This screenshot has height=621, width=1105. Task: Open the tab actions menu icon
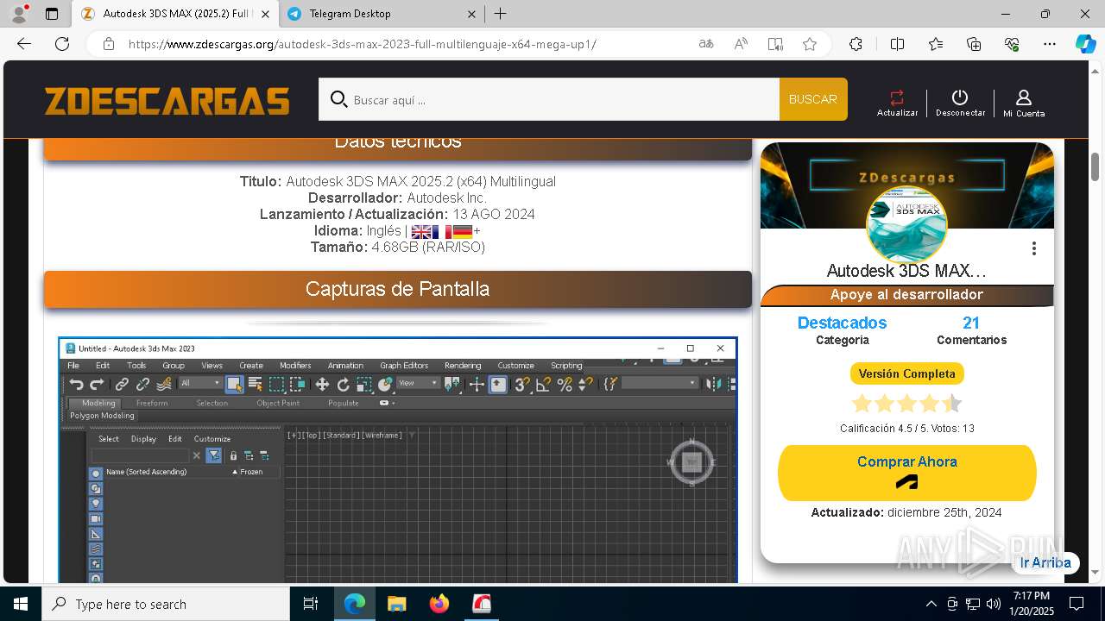pyautogui.click(x=52, y=14)
